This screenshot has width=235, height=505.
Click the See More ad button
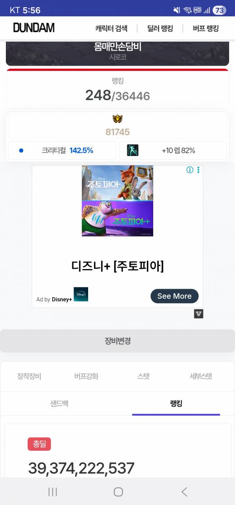(x=174, y=296)
